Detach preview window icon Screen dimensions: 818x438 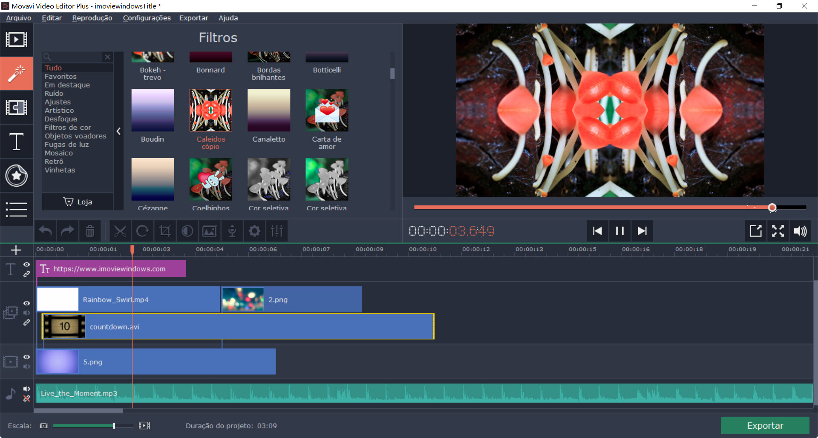(x=755, y=231)
